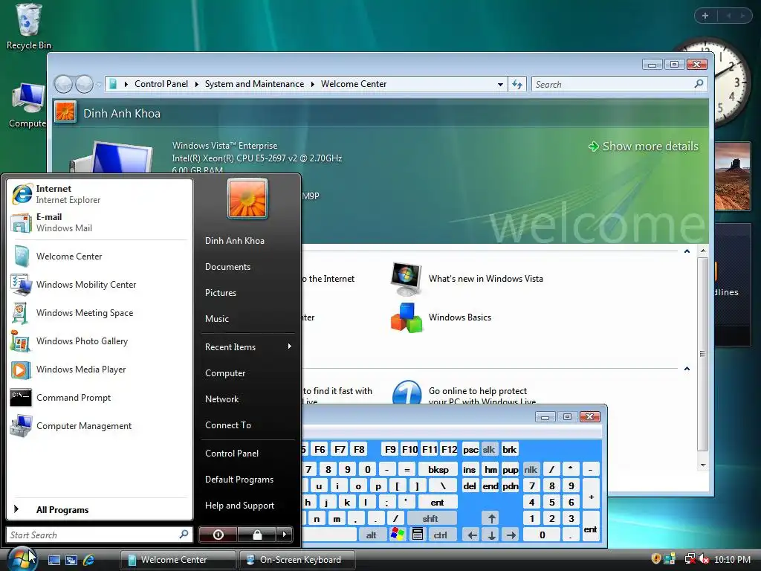Click menu key on On-Screen Keyboard
The height and width of the screenshot is (571, 761).
tap(418, 535)
